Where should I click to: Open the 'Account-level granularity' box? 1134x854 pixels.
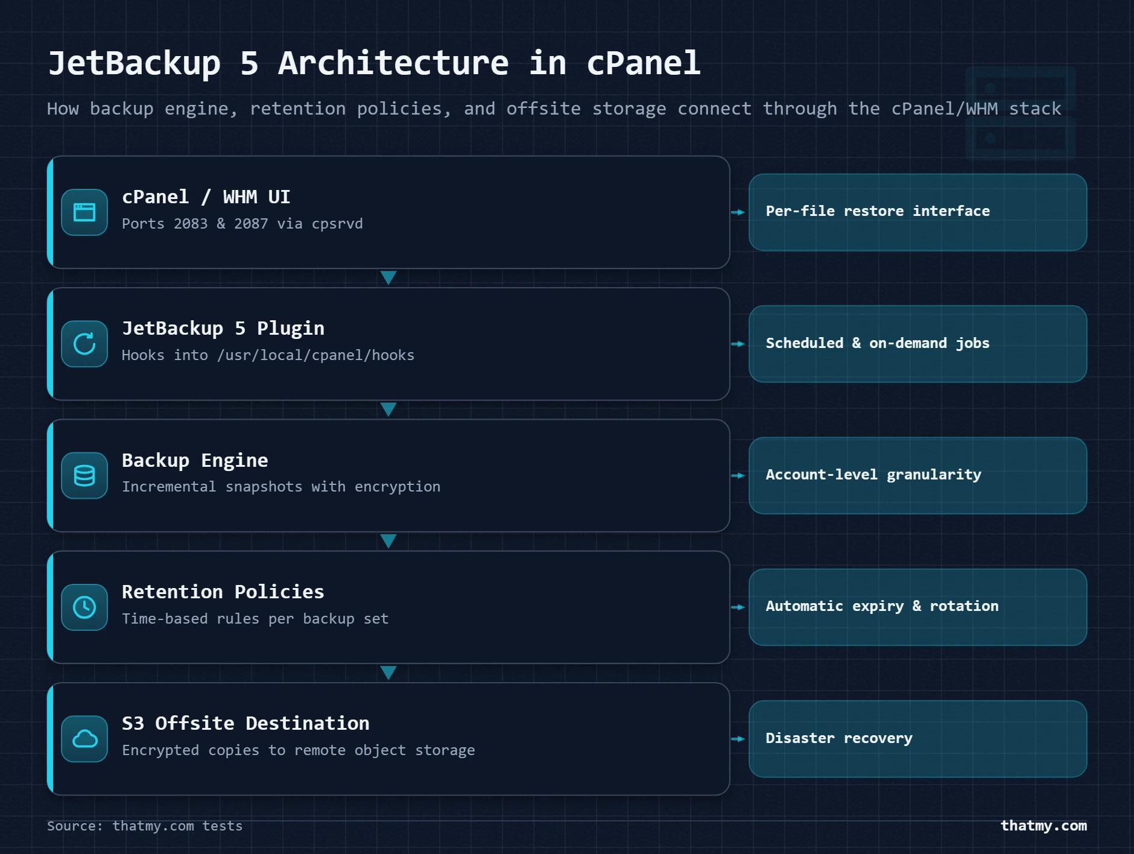click(918, 476)
